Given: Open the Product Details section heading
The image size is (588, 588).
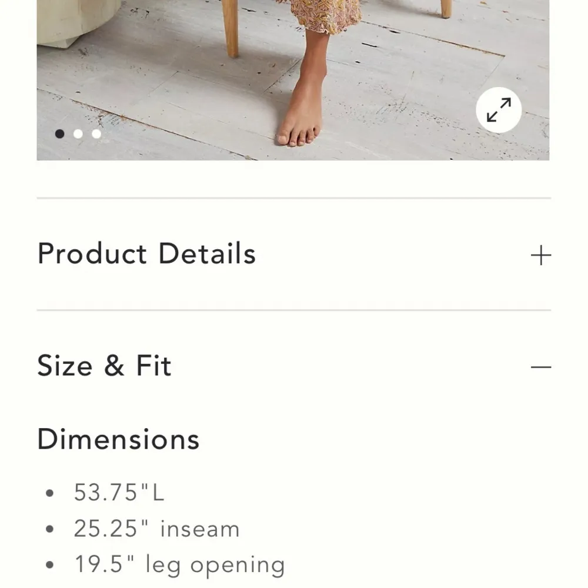Looking at the screenshot, I should pos(146,254).
